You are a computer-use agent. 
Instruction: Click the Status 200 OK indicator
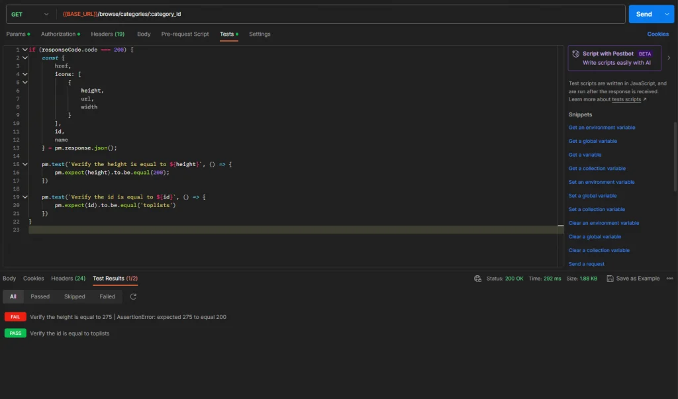click(505, 279)
